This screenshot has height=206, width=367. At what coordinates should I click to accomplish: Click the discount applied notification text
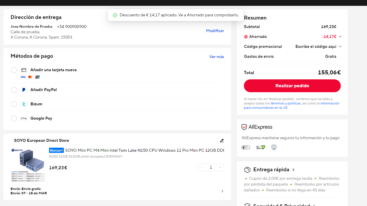point(179,15)
